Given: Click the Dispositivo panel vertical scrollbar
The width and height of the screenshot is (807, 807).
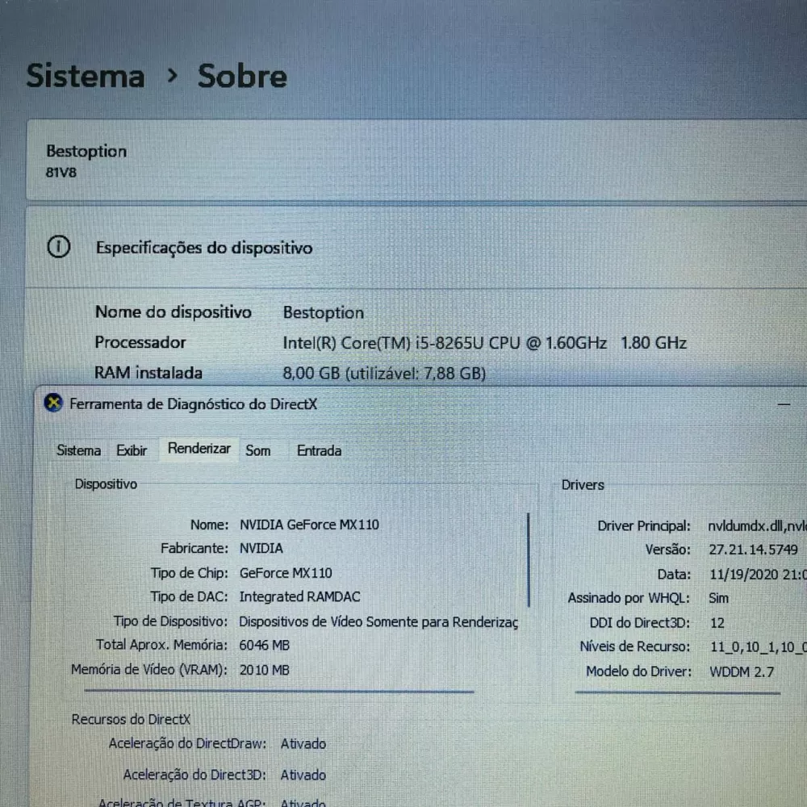Looking at the screenshot, I should [529, 559].
